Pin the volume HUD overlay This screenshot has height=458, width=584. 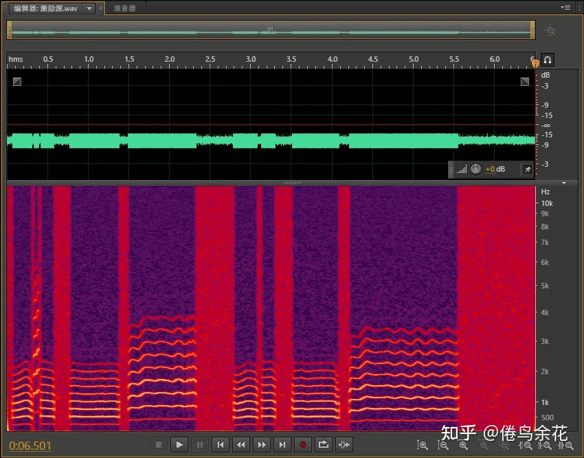pyautogui.click(x=526, y=169)
